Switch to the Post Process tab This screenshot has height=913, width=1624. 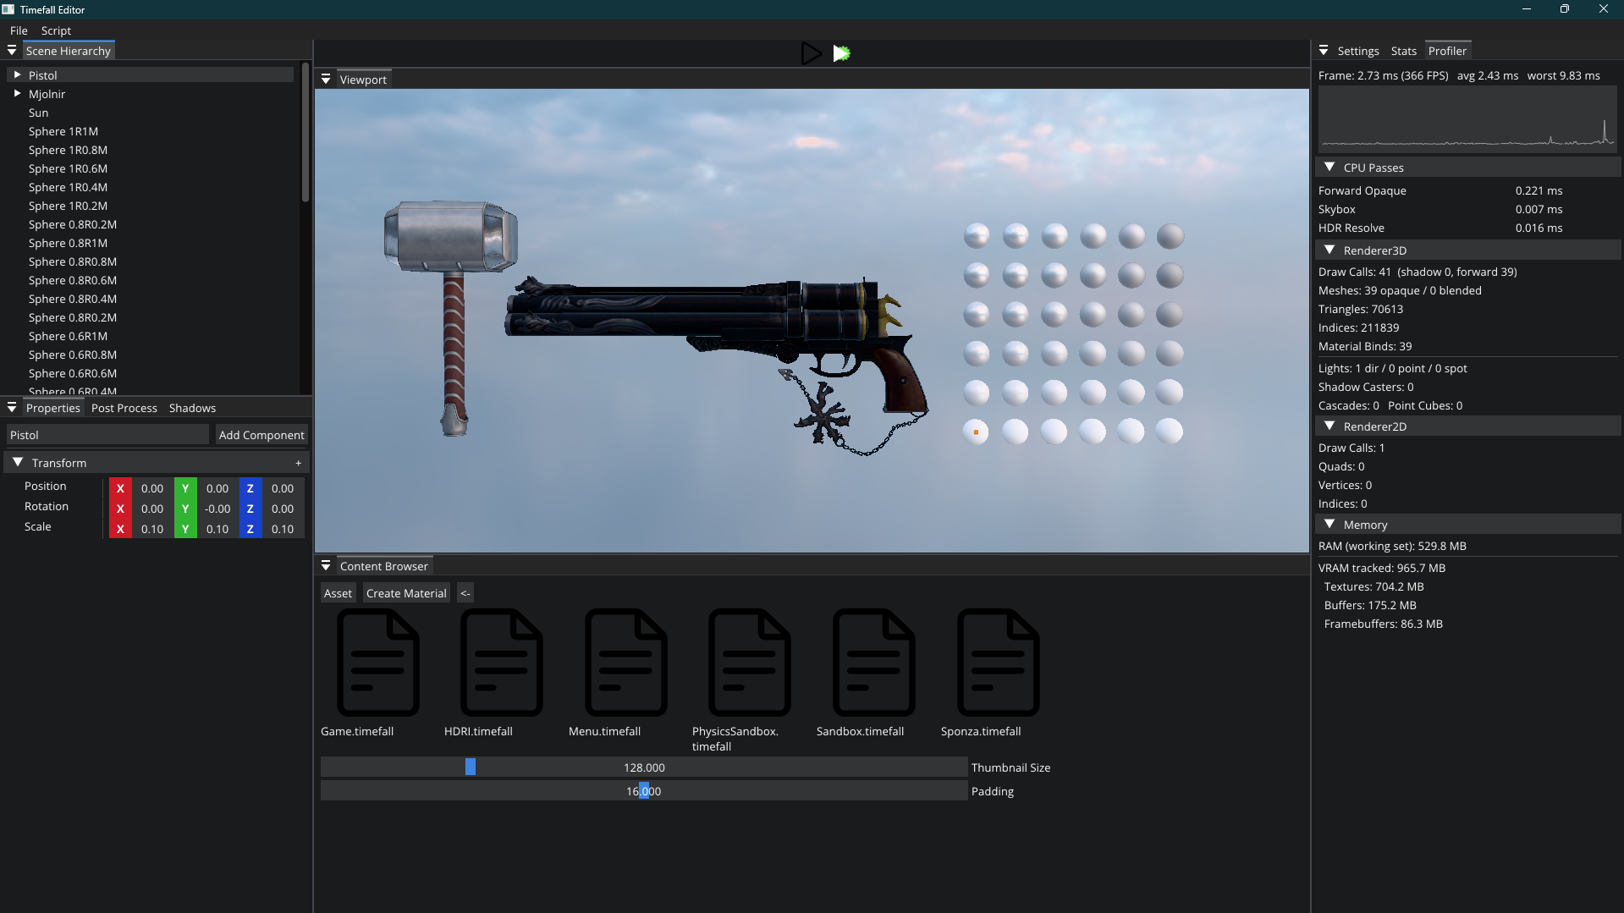tap(124, 408)
